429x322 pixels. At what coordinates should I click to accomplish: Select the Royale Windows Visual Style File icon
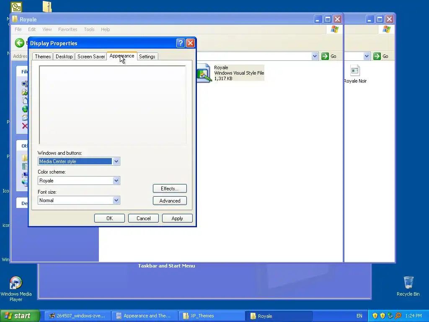pos(204,73)
